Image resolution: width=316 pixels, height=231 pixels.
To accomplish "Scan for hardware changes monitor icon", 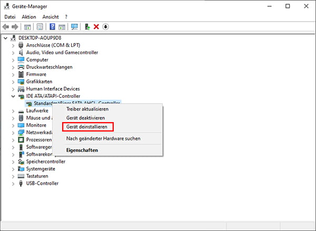I will tap(74, 27).
